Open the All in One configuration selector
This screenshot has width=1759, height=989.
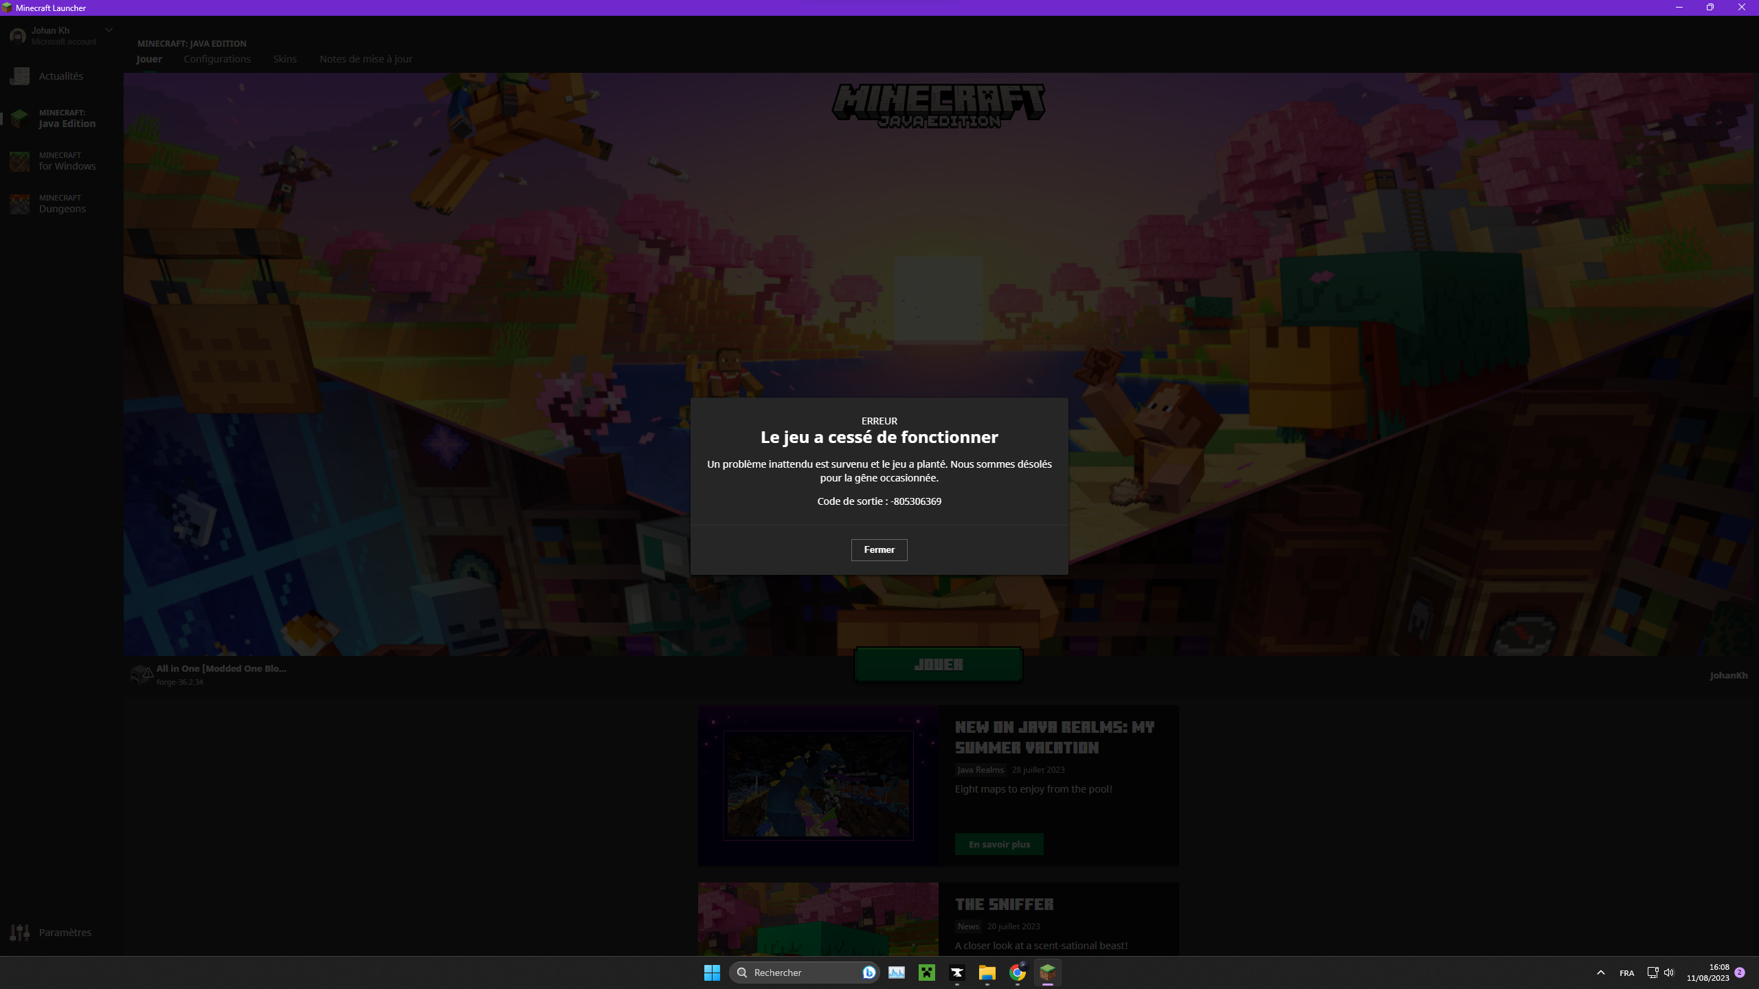click(x=210, y=674)
